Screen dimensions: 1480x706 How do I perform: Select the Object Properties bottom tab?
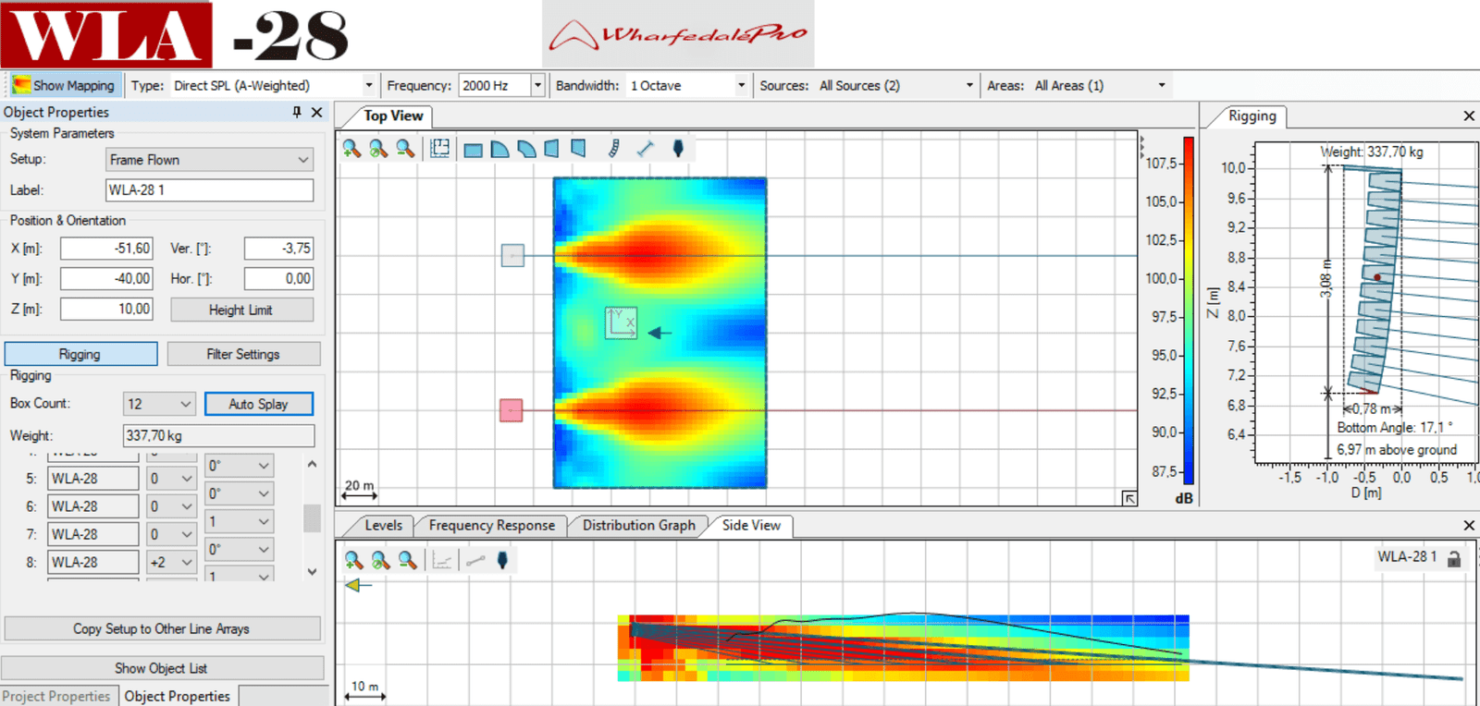pyautogui.click(x=177, y=696)
